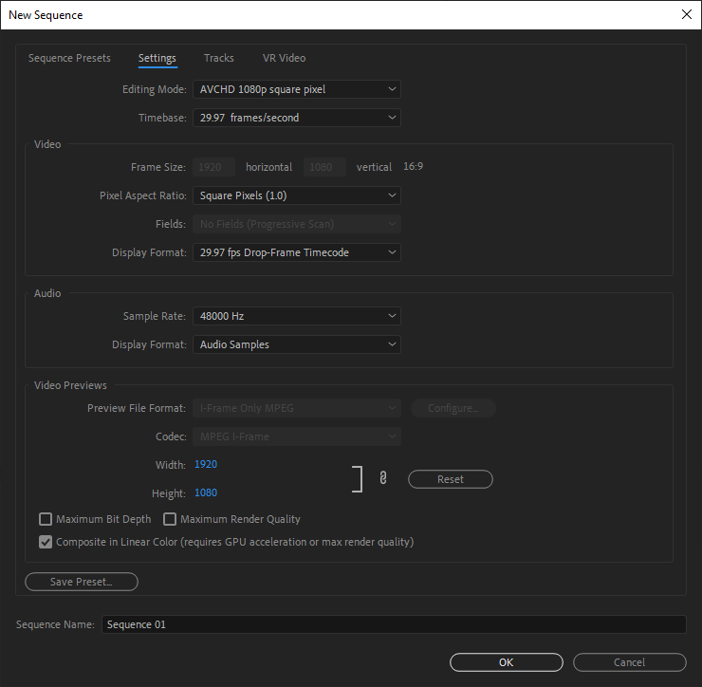This screenshot has width=702, height=687.
Task: Click the vertical frame size field 1080
Action: click(x=325, y=167)
